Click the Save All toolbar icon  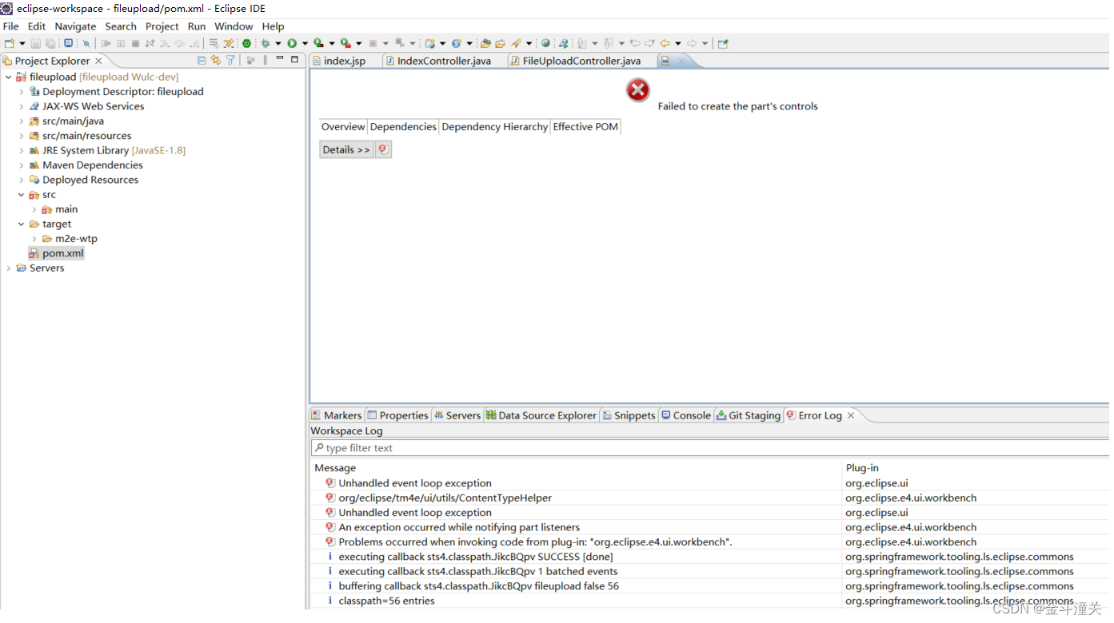point(50,43)
